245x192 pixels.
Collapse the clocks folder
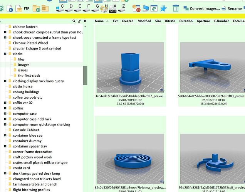point(5,54)
